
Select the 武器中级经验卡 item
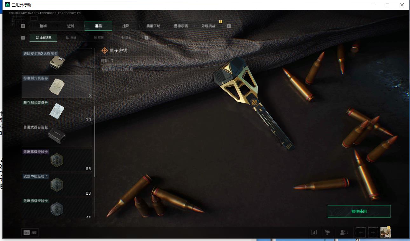click(57, 184)
